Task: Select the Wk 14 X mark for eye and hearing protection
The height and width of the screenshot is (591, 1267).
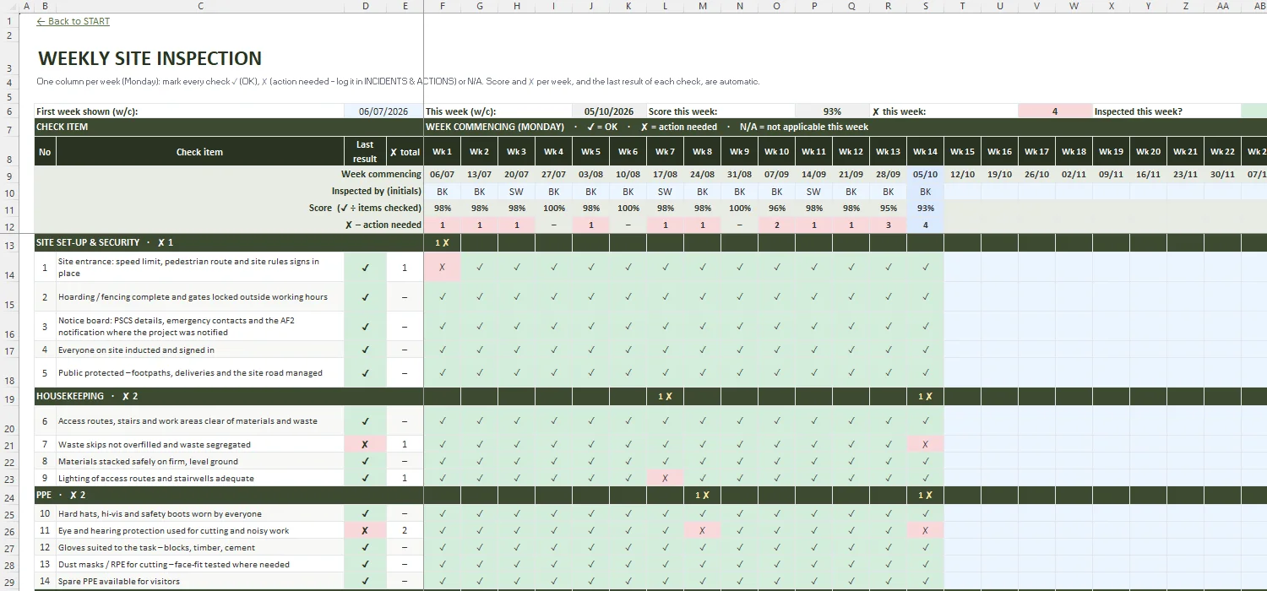Action: click(x=926, y=530)
